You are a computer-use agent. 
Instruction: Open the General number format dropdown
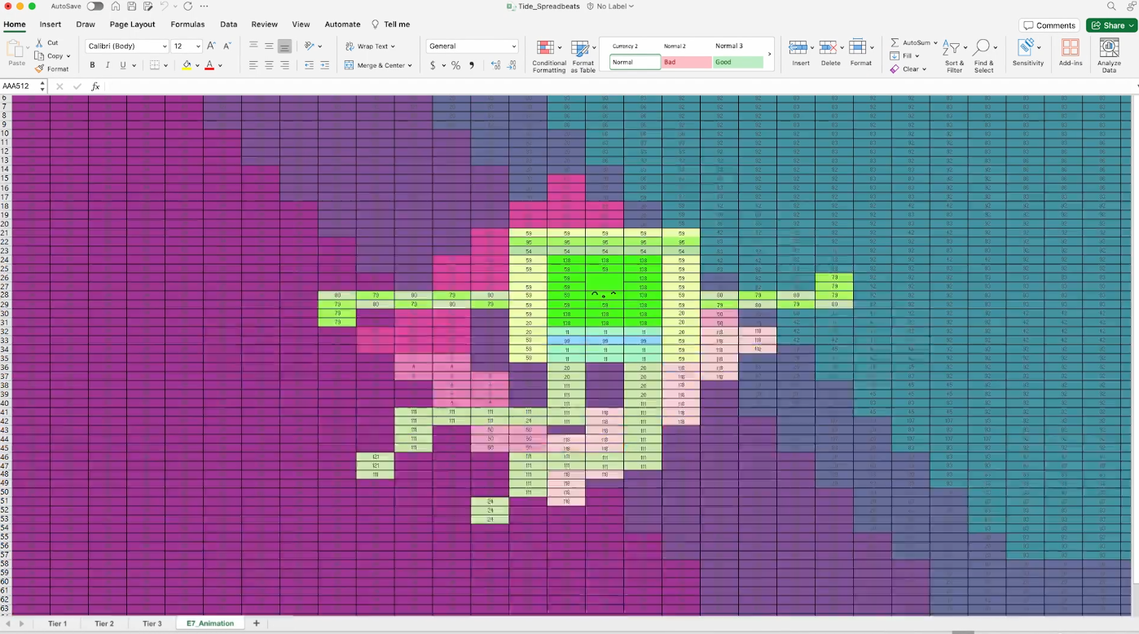coord(473,46)
